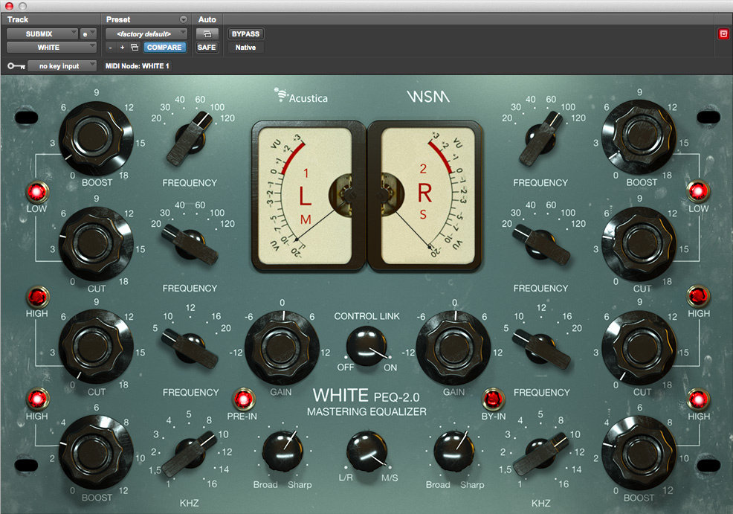Toggle the left LOW band red LED
This screenshot has height=514, width=733.
click(x=37, y=192)
